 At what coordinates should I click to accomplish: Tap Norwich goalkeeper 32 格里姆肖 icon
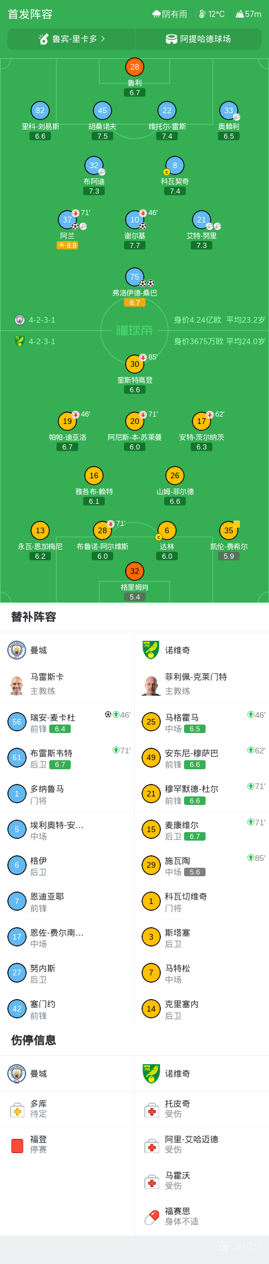(x=135, y=571)
